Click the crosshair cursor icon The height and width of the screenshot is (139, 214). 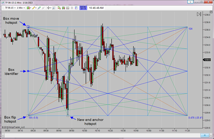pyautogui.click(x=49, y=8)
